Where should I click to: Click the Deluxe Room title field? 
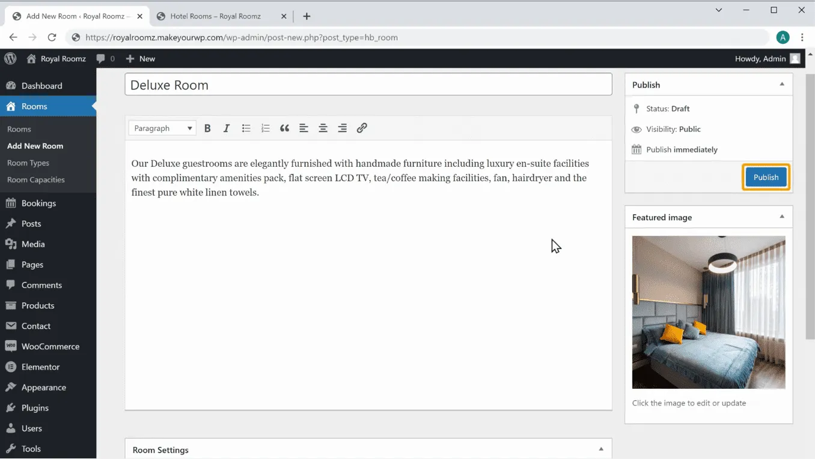pyautogui.click(x=368, y=85)
